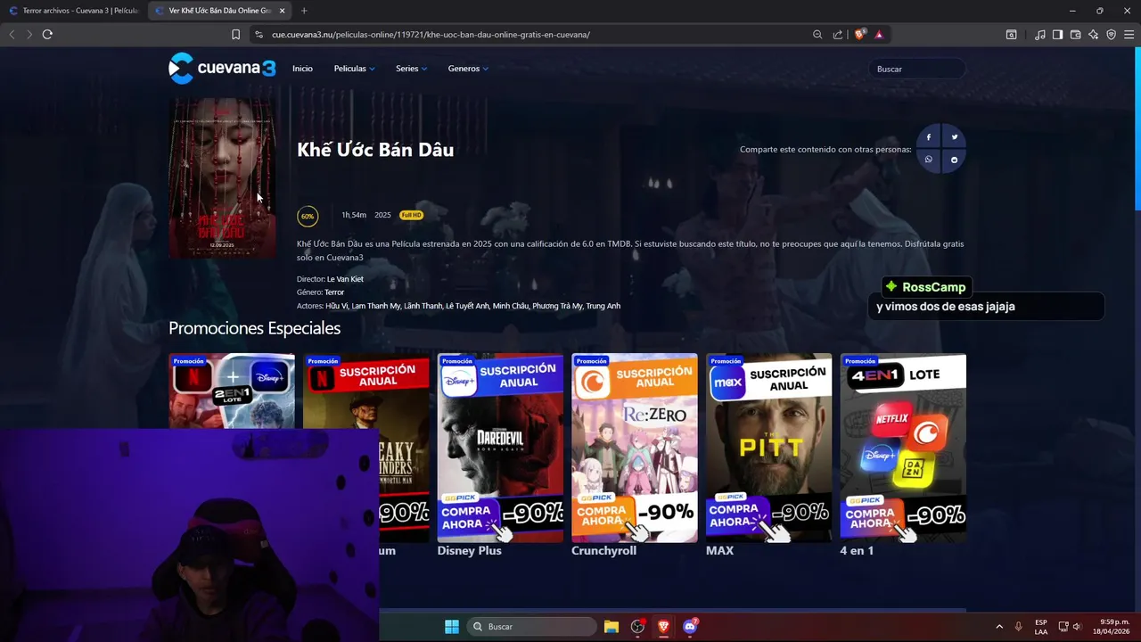Screen dimensions: 1141x642
Task: Click the Cuevana 3 logo
Action: click(x=222, y=69)
